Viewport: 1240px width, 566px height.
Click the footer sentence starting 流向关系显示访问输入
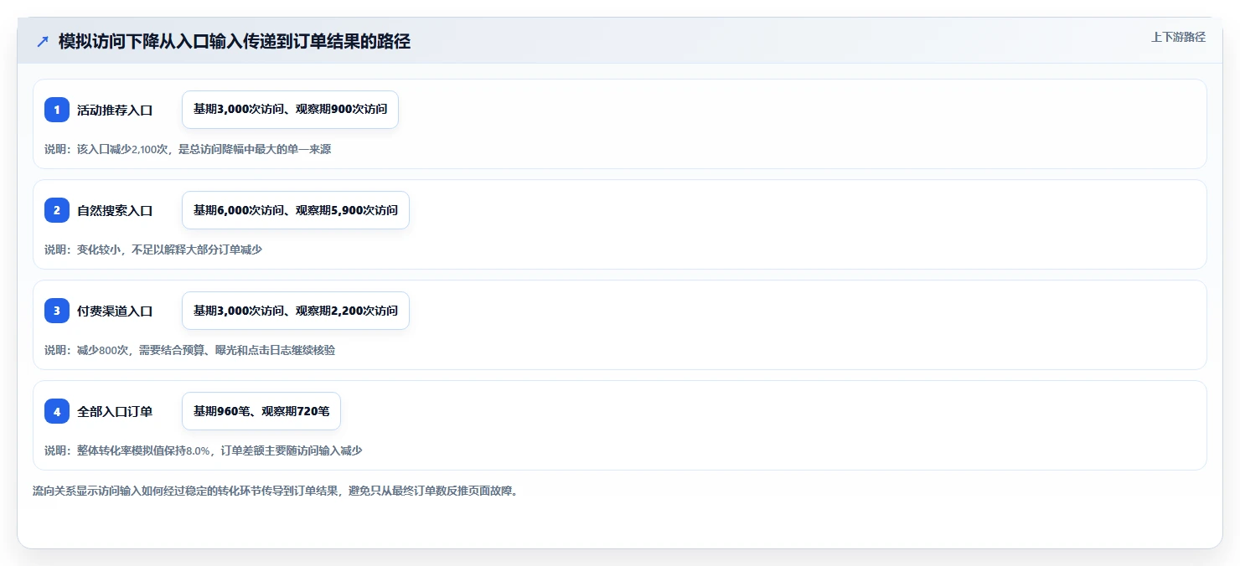(x=275, y=491)
